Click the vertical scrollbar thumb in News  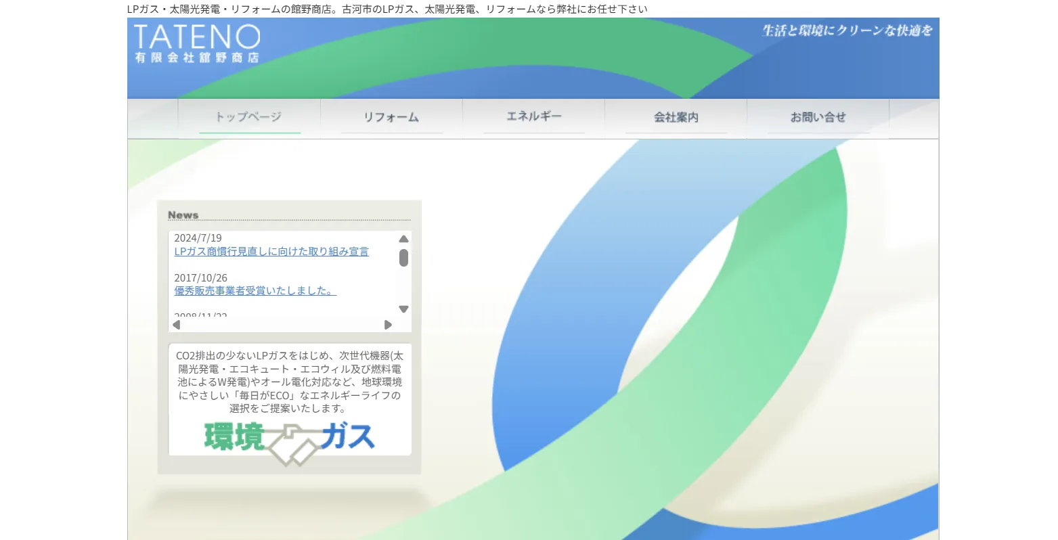pyautogui.click(x=403, y=258)
